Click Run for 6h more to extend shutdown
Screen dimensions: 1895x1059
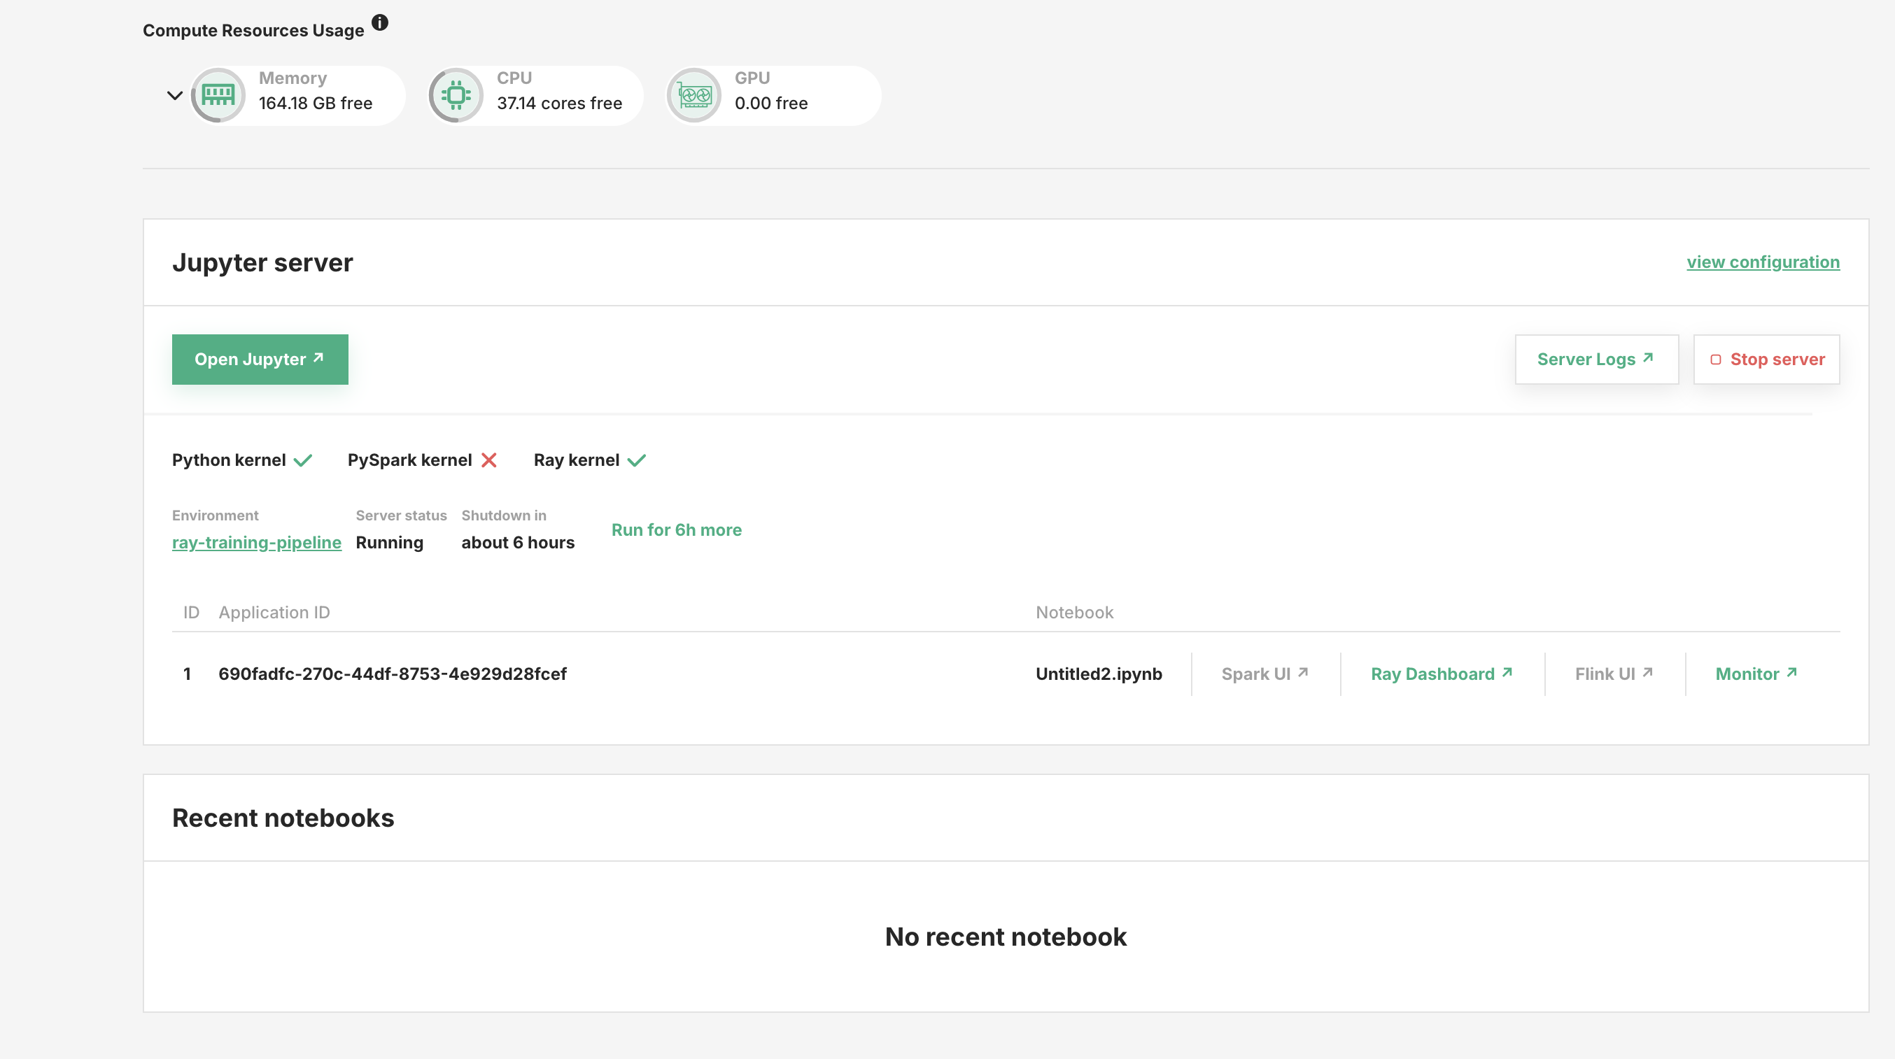tap(677, 529)
